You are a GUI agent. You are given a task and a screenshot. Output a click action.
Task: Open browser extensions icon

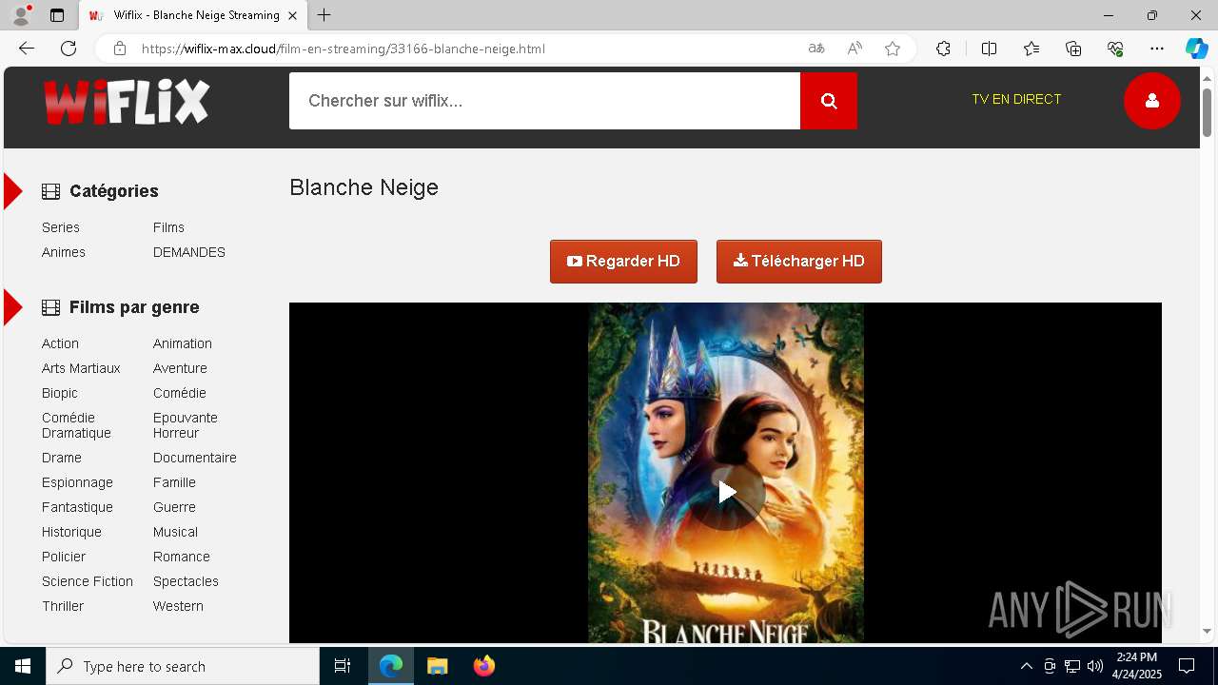943,49
